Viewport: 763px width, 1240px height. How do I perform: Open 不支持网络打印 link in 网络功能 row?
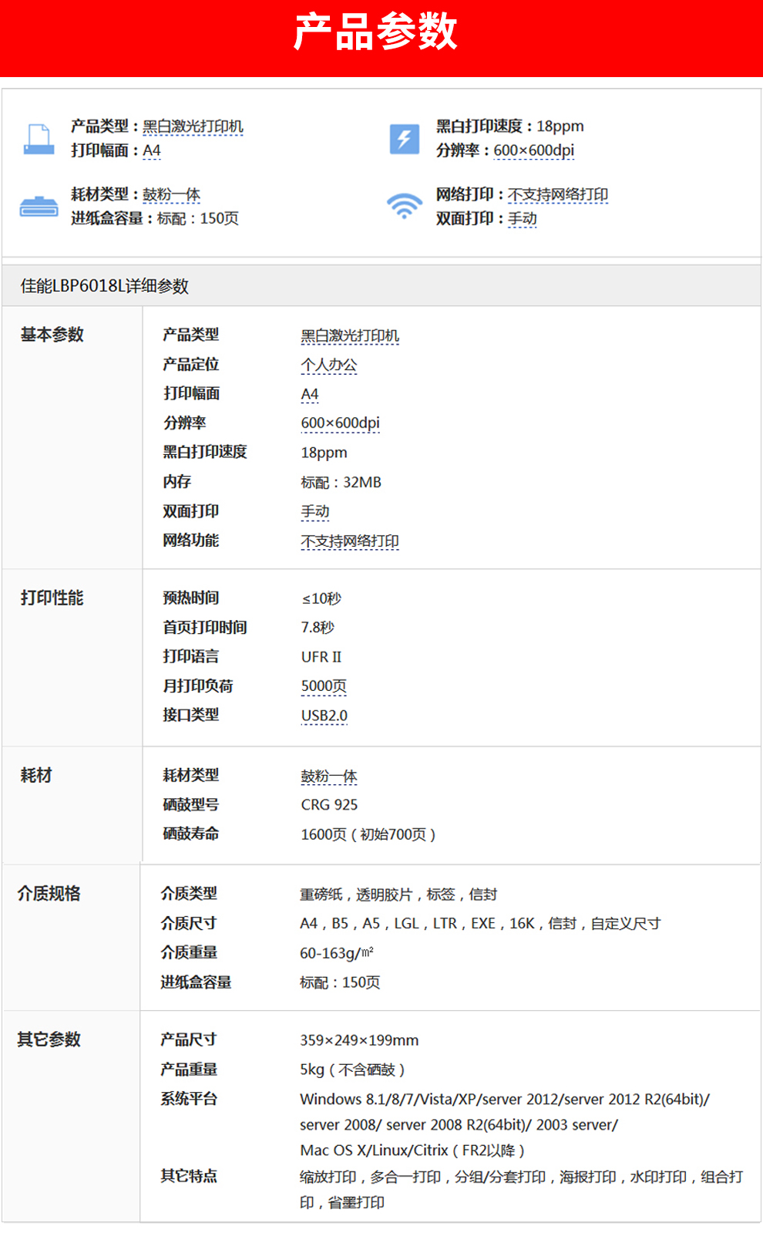coord(350,541)
